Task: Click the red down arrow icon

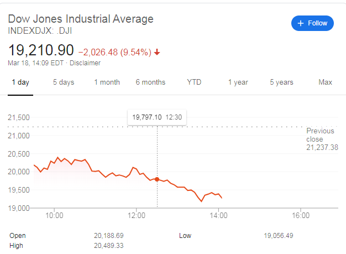Action: coord(157,53)
